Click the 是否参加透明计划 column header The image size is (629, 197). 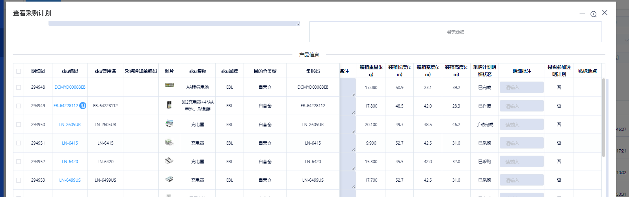[559, 71]
